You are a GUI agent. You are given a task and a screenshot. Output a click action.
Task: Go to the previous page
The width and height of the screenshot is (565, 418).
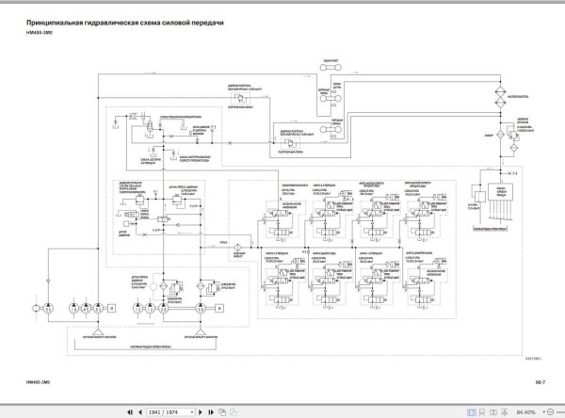pyautogui.click(x=140, y=411)
